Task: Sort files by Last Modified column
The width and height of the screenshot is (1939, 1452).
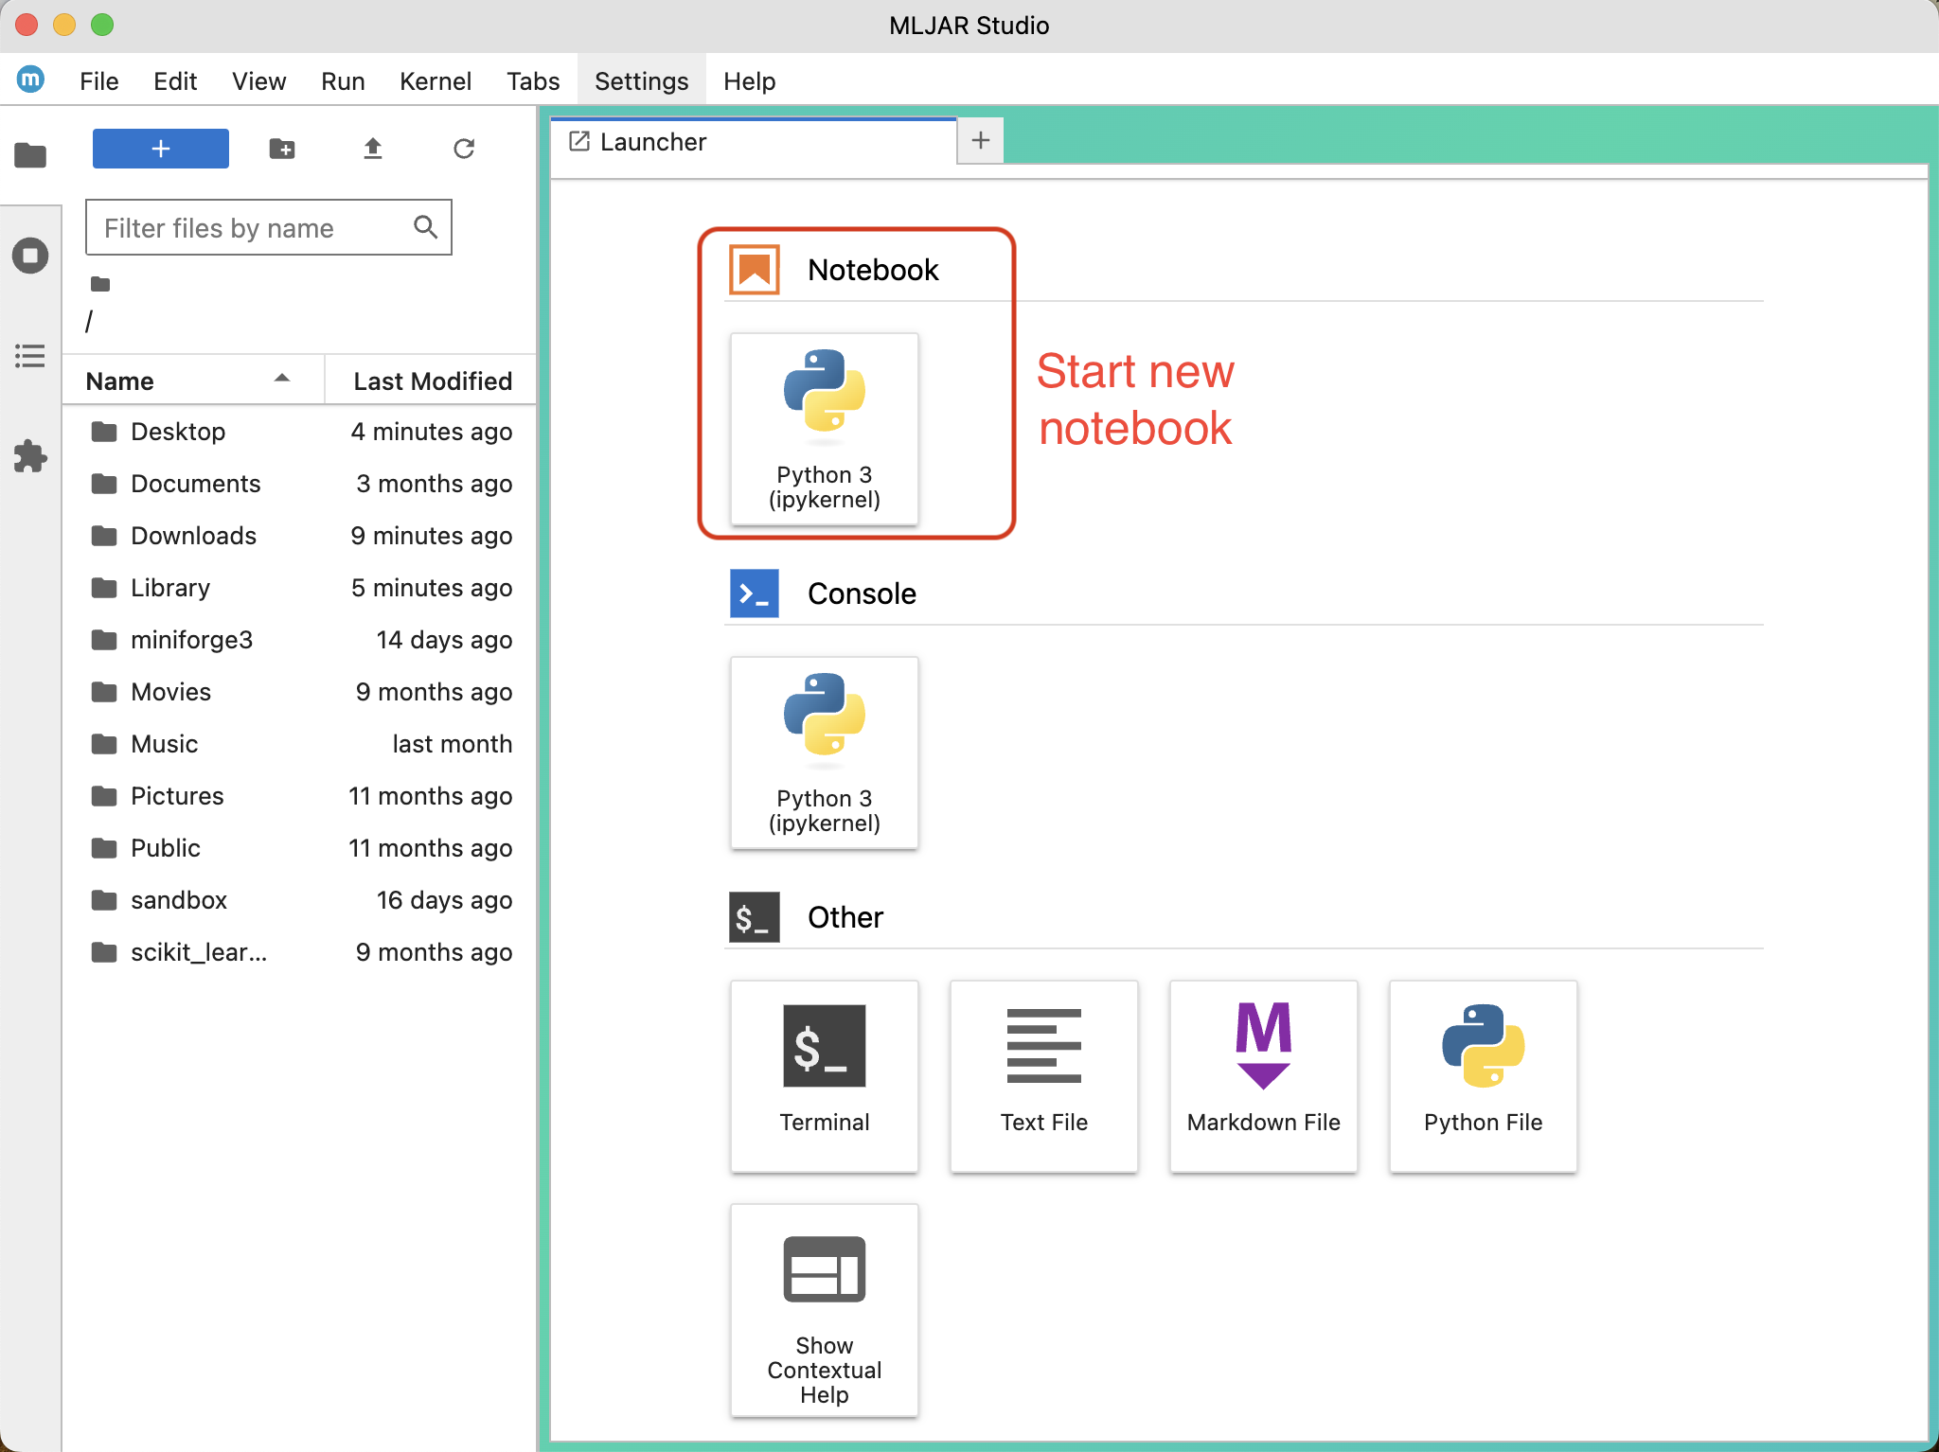Action: [432, 379]
